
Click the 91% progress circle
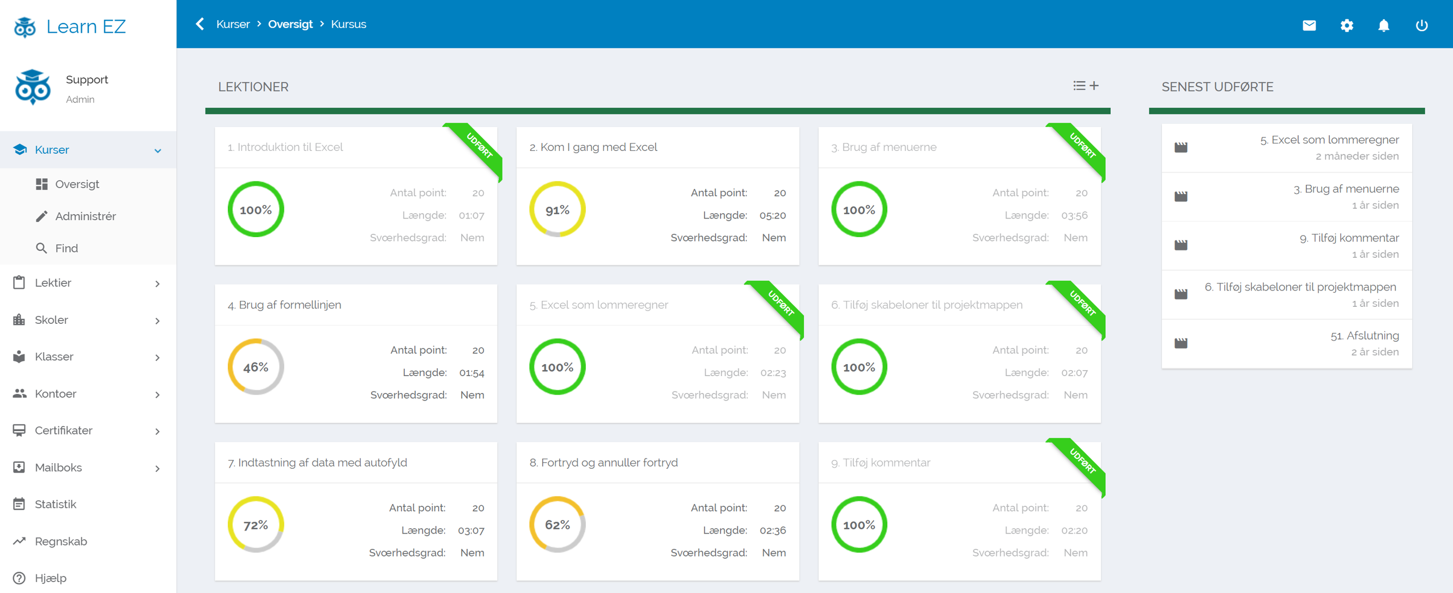(x=556, y=209)
